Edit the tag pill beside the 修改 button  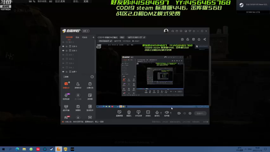pyautogui.click(x=136, y=37)
